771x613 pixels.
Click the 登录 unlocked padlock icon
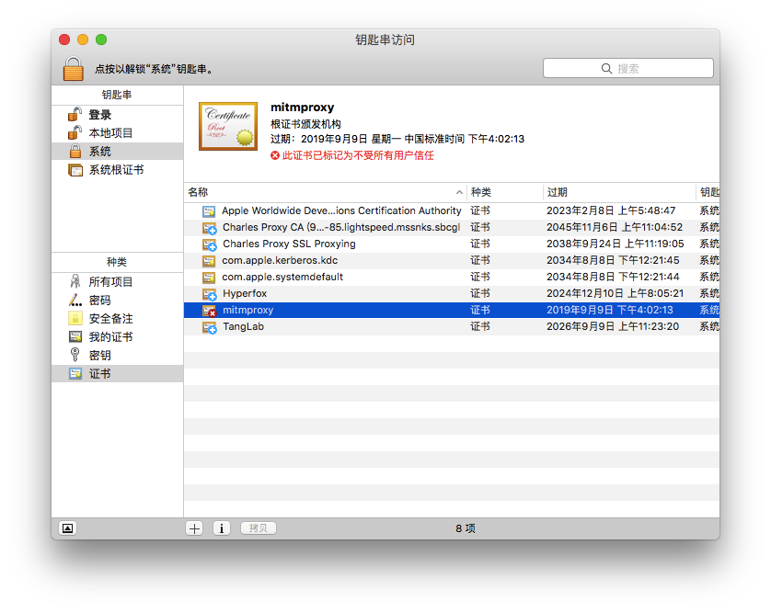(75, 115)
